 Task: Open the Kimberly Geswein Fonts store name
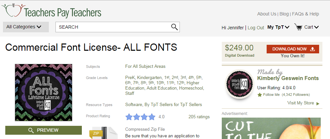click(x=288, y=78)
